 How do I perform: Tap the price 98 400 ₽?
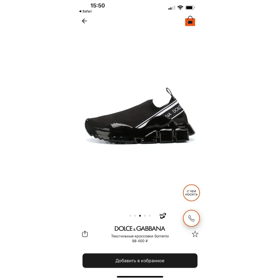[x=140, y=241]
